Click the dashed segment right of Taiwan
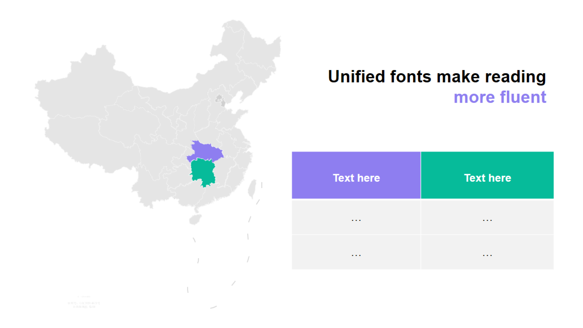 (x=262, y=185)
